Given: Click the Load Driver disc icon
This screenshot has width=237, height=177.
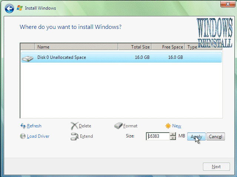Looking at the screenshot, I should pyautogui.click(x=23, y=136).
